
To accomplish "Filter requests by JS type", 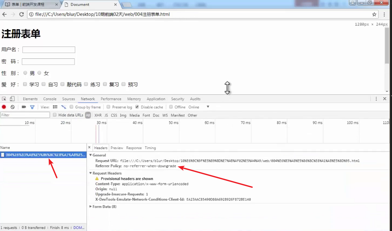I will (x=106, y=115).
